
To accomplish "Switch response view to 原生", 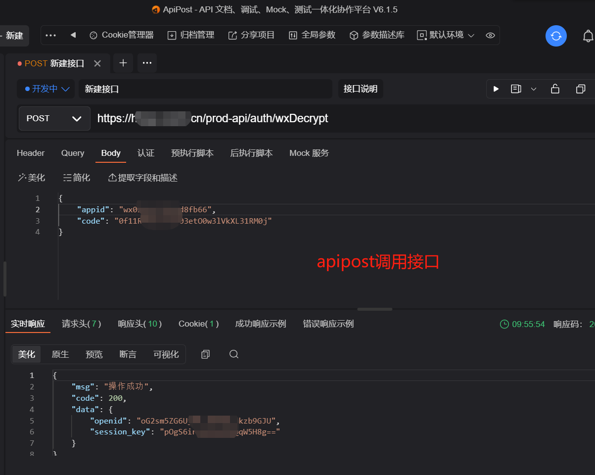I will pyautogui.click(x=60, y=354).
